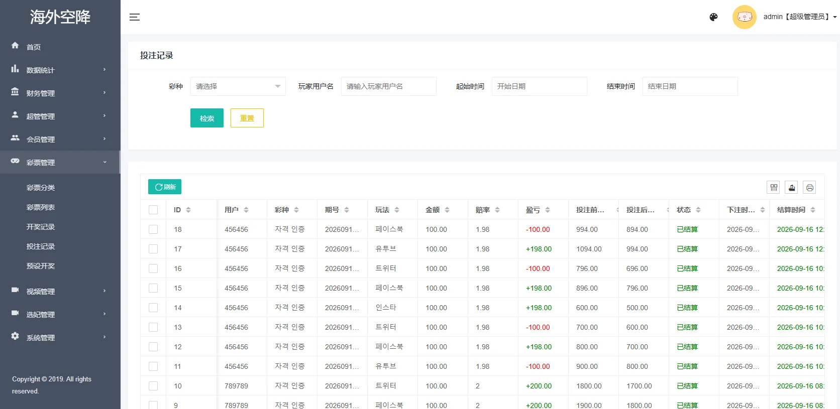Click the 重置 reset button
The width and height of the screenshot is (840, 409).
pos(247,118)
